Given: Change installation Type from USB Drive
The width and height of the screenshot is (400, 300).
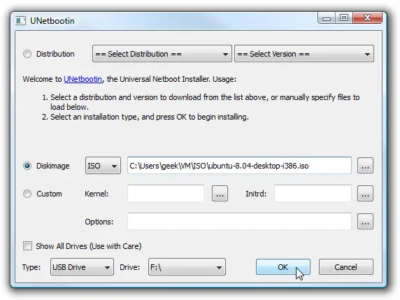Looking at the screenshot, I should pyautogui.click(x=82, y=267).
